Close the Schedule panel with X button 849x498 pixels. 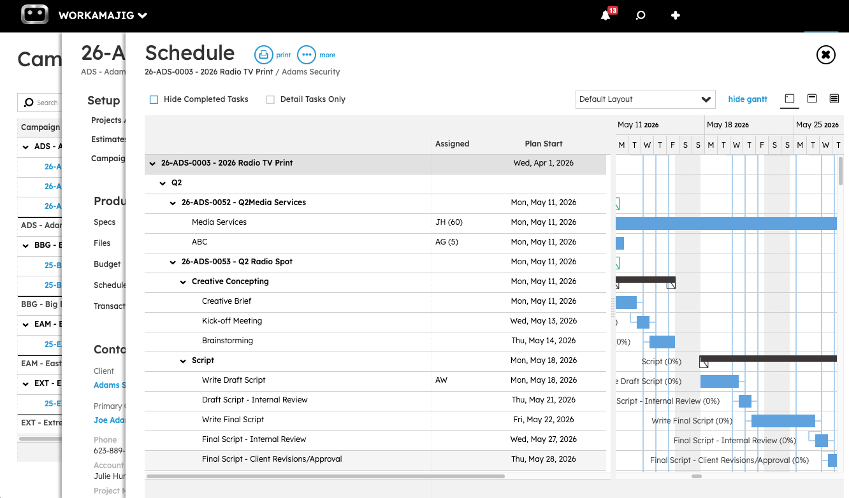click(825, 55)
